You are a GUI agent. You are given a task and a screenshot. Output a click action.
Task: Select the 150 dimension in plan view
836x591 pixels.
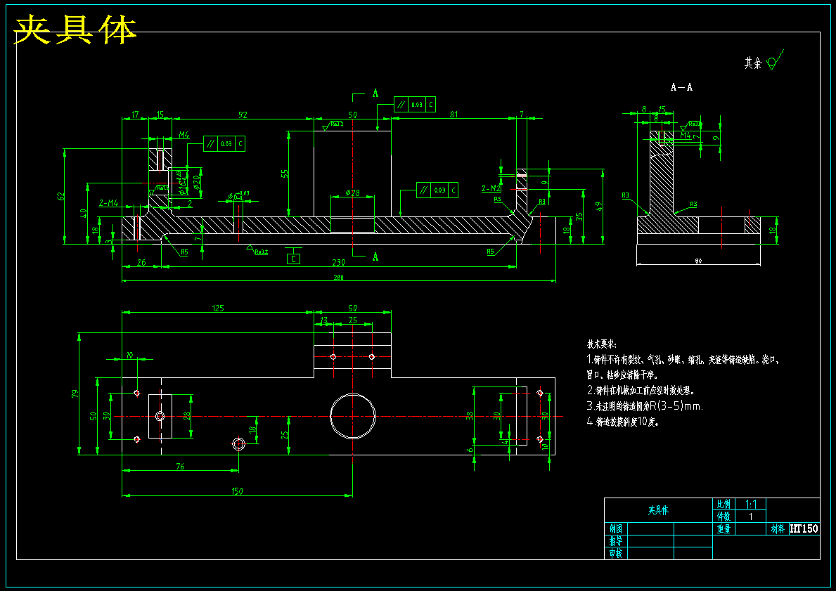pyautogui.click(x=237, y=491)
